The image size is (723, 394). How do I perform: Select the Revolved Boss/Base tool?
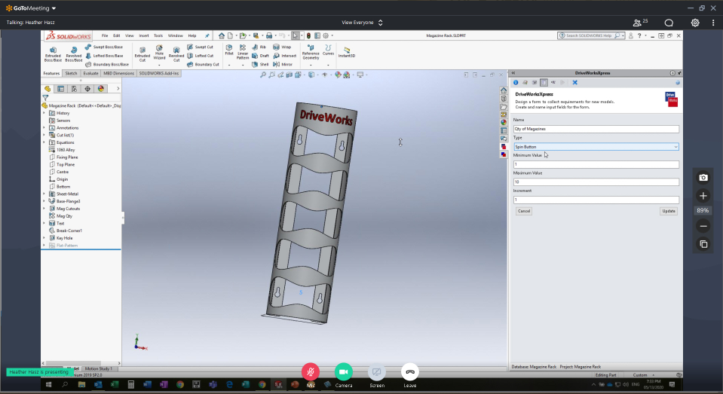[x=73, y=54]
